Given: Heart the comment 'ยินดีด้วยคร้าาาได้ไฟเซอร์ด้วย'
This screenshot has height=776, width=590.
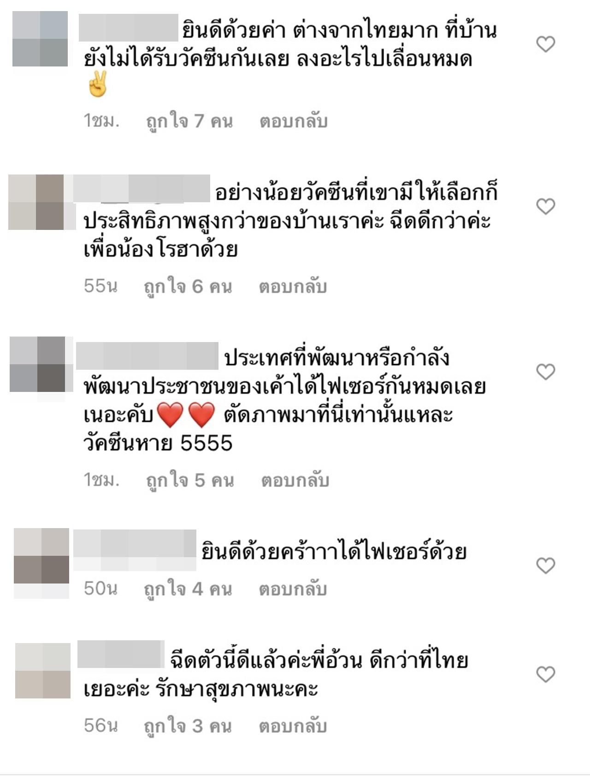Looking at the screenshot, I should 546,565.
